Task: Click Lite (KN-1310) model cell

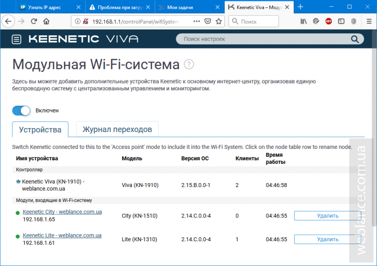Action: coord(139,239)
